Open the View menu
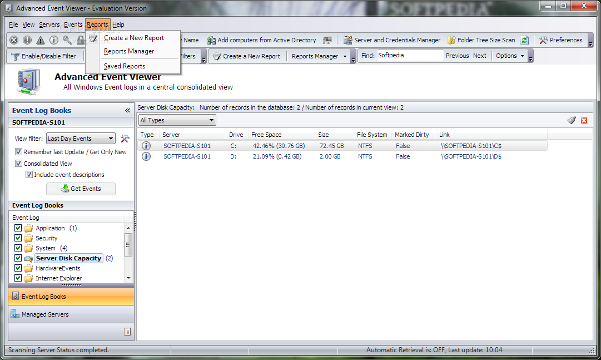601x360 pixels. click(x=28, y=24)
